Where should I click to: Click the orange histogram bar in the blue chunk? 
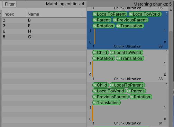[95, 36]
